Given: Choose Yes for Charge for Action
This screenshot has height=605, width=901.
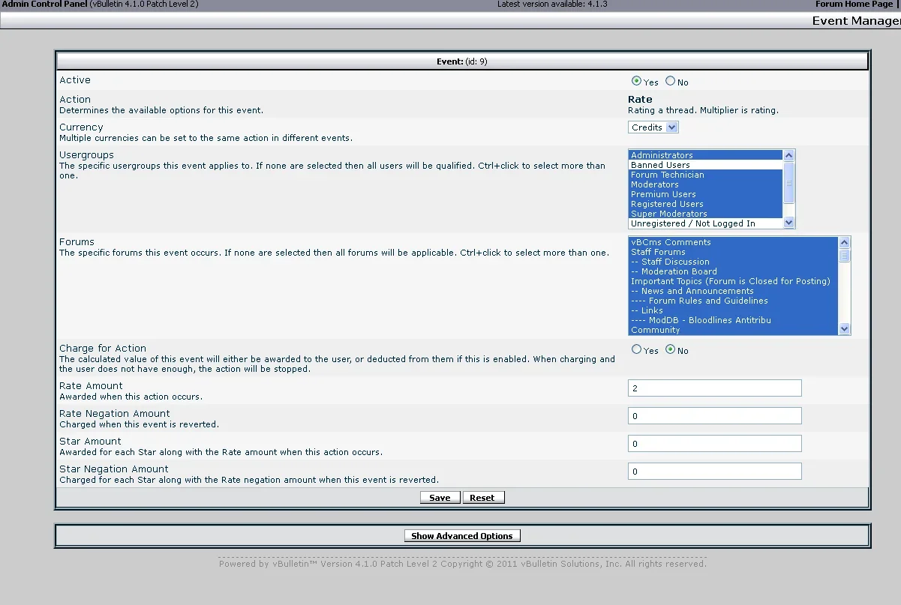Looking at the screenshot, I should coord(637,349).
